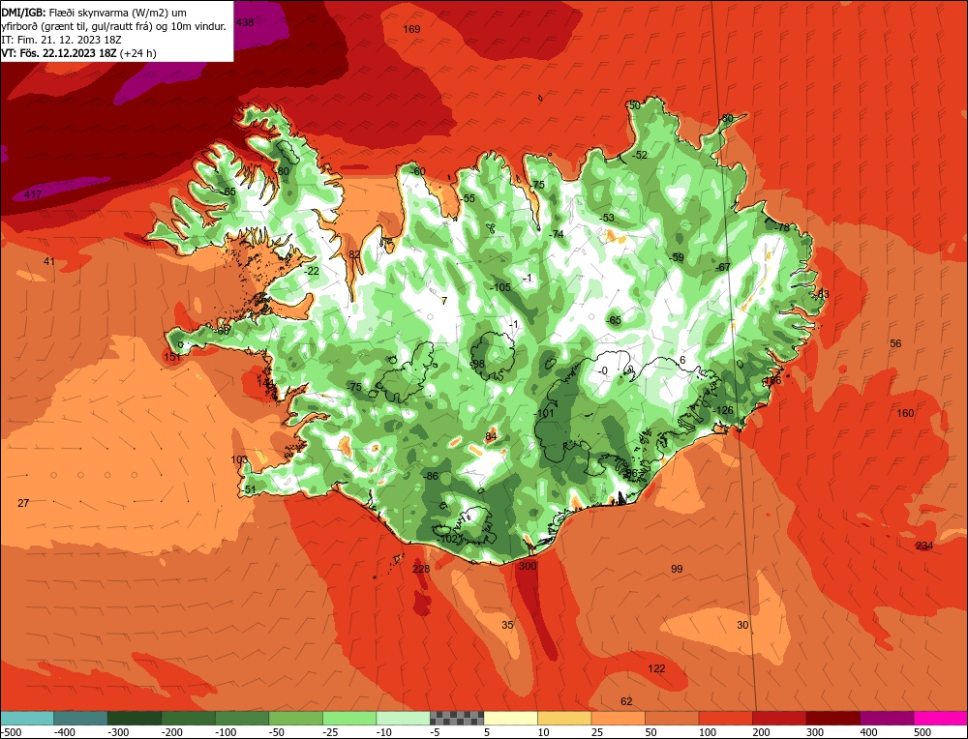Select the 144 value in the western bay
968x739 pixels.
tap(265, 383)
